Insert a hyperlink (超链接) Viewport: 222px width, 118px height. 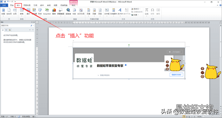pos(68,12)
